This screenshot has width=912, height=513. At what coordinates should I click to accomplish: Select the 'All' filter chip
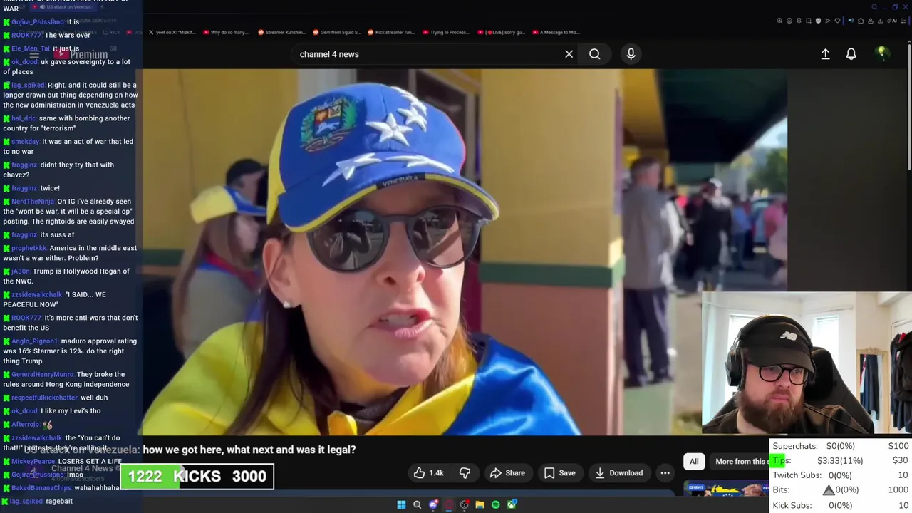pyautogui.click(x=694, y=461)
